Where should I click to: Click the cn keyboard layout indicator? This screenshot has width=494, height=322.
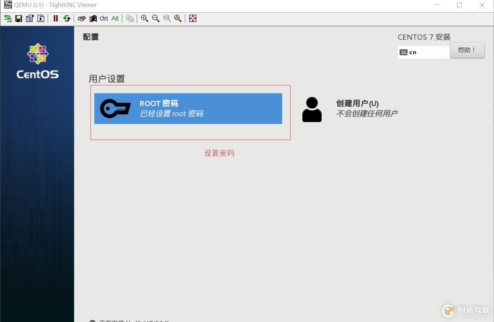pyautogui.click(x=423, y=52)
